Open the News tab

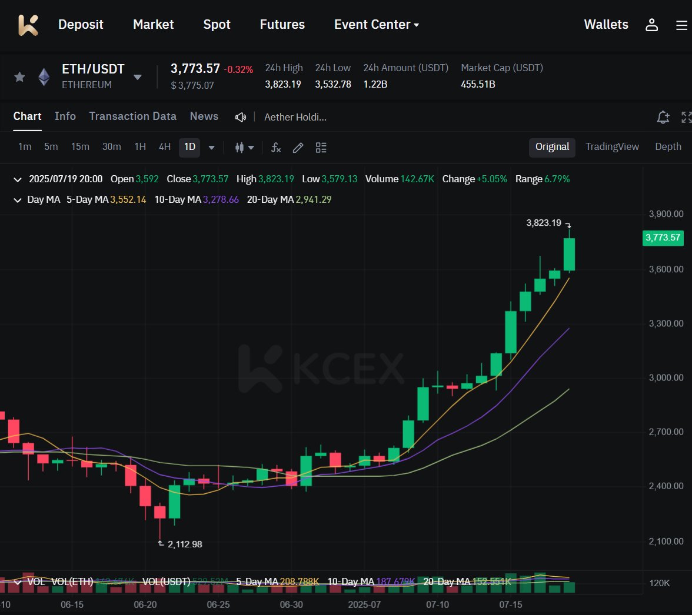pos(204,116)
